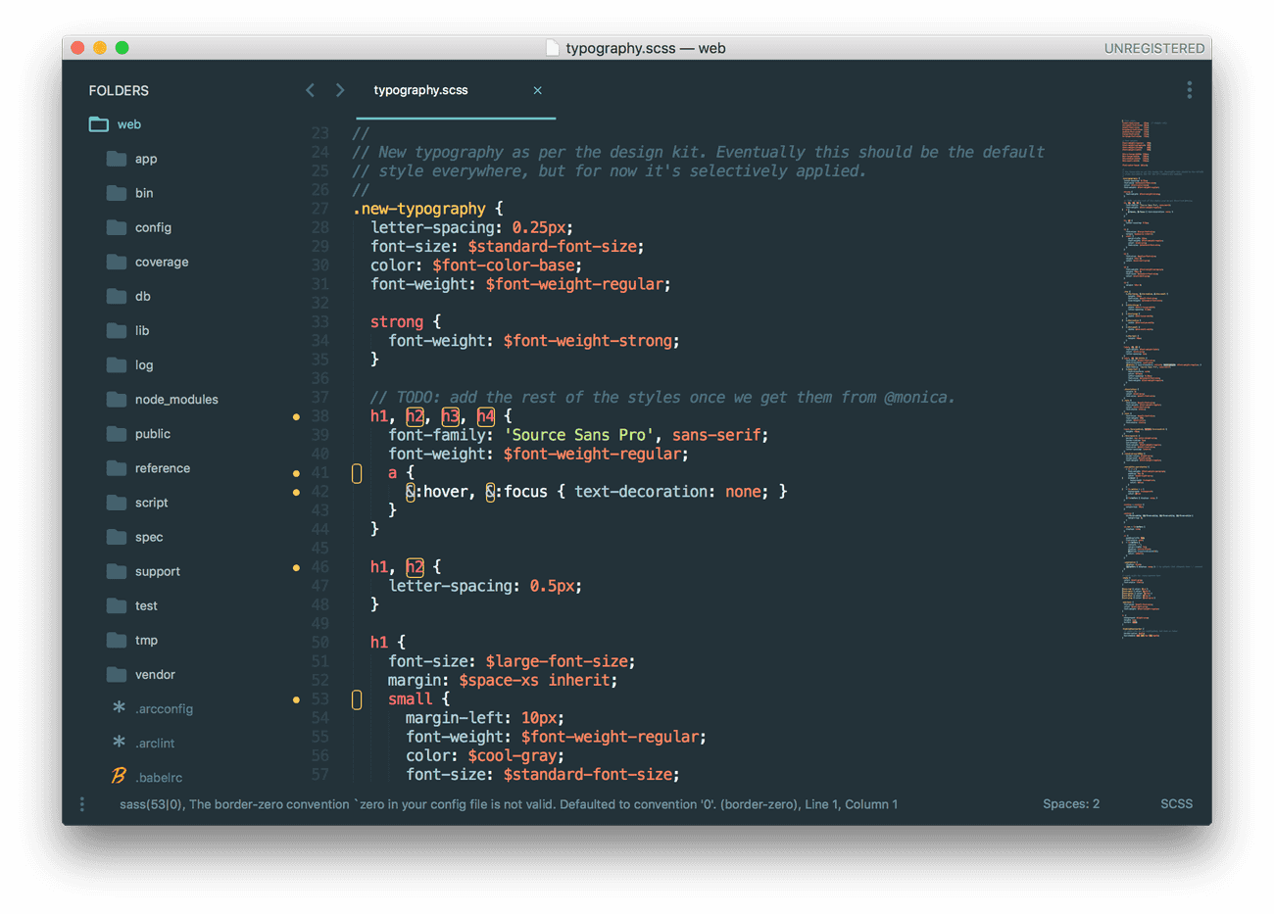Collapse the code fold marker at line 41
This screenshot has width=1274, height=914.
point(357,472)
